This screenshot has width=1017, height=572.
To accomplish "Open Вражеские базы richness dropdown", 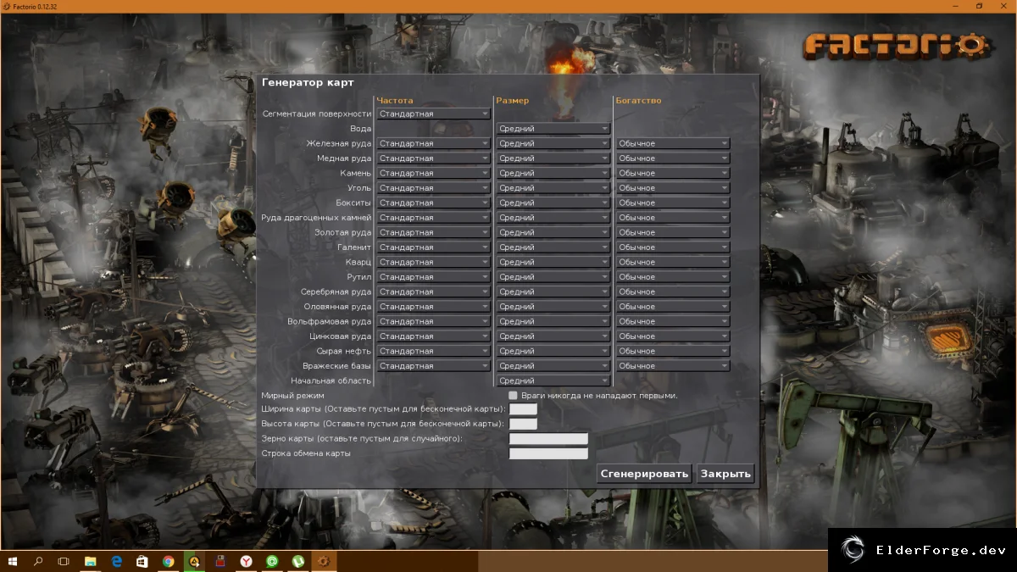I will click(x=673, y=366).
